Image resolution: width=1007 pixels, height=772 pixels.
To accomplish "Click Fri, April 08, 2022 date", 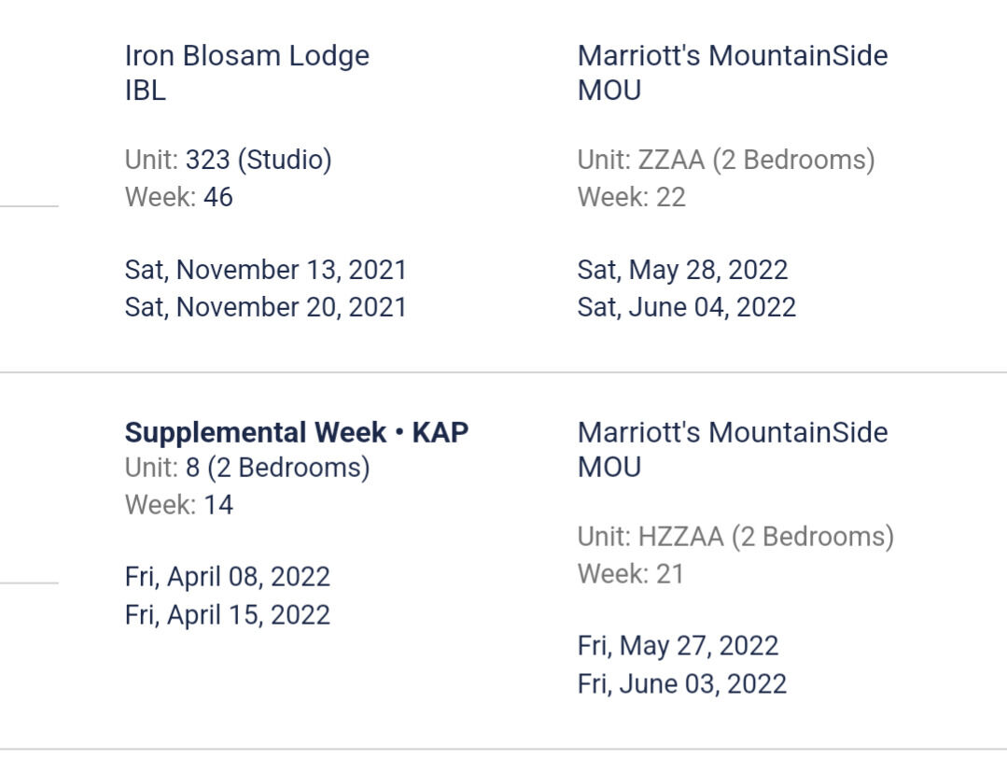I will [228, 577].
